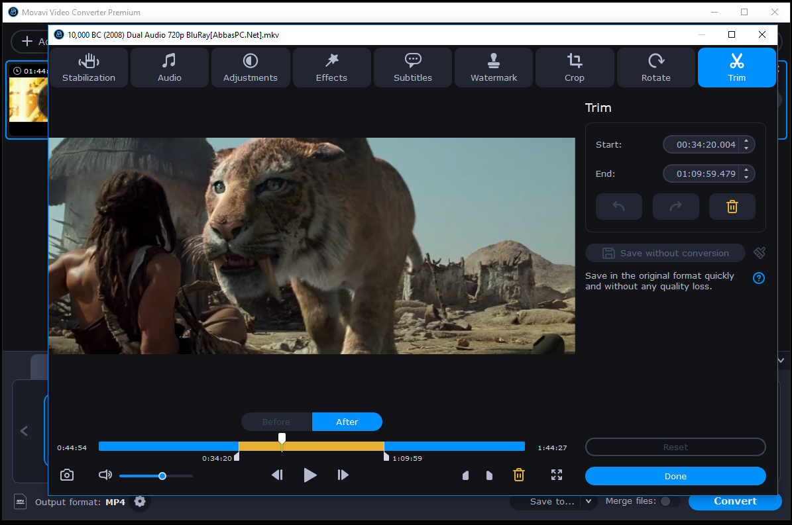Screen dimensions: 792x525
Task: Click the diamond icon beside Save without conversion
Action: pyautogui.click(x=760, y=253)
